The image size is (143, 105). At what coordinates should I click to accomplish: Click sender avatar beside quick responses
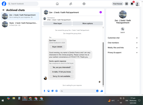click(45, 78)
